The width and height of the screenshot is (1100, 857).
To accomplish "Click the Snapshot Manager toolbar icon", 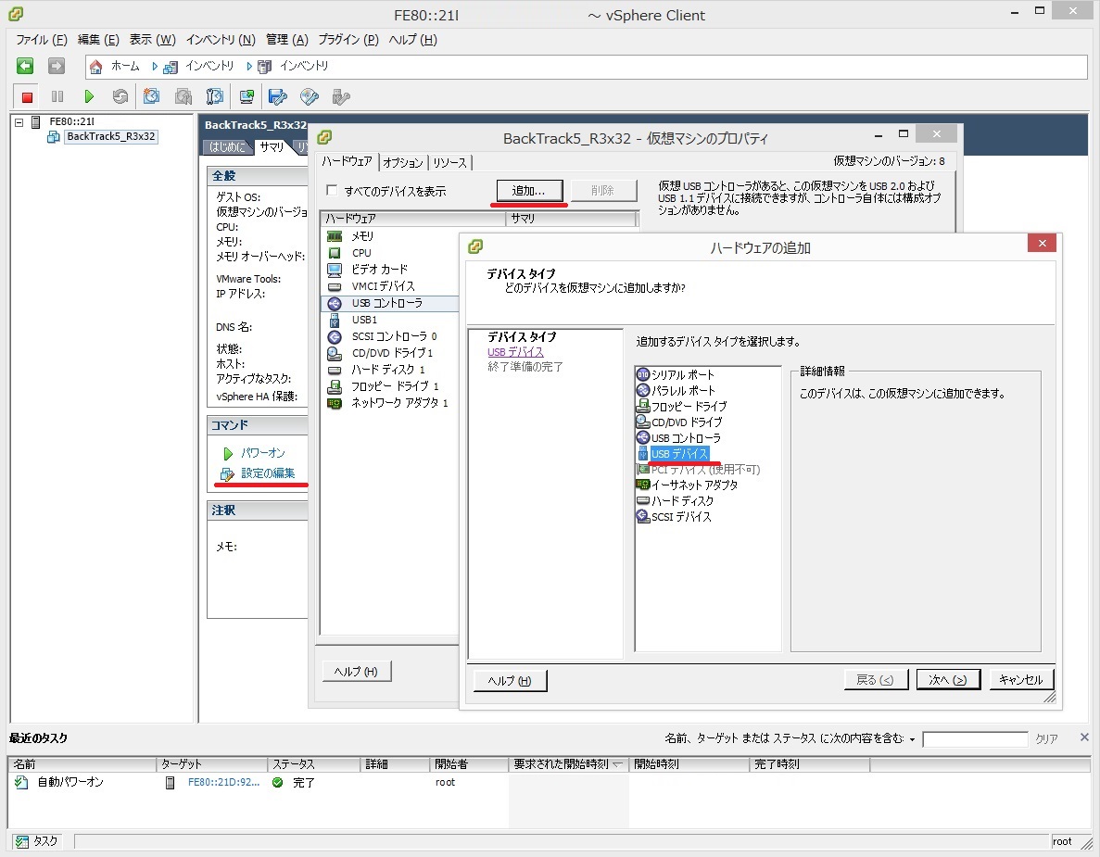I will tap(215, 96).
